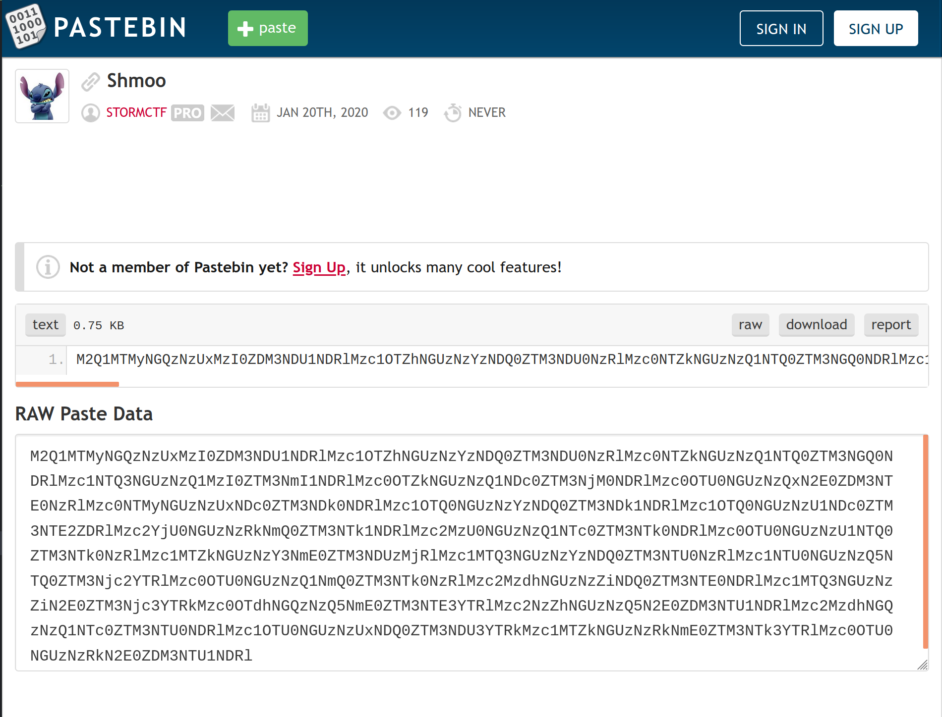Open the SIGN UP page
942x717 pixels.
[x=876, y=28]
